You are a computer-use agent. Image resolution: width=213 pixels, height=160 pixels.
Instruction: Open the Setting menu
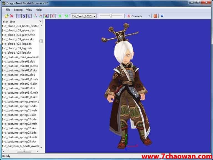click(x=18, y=10)
